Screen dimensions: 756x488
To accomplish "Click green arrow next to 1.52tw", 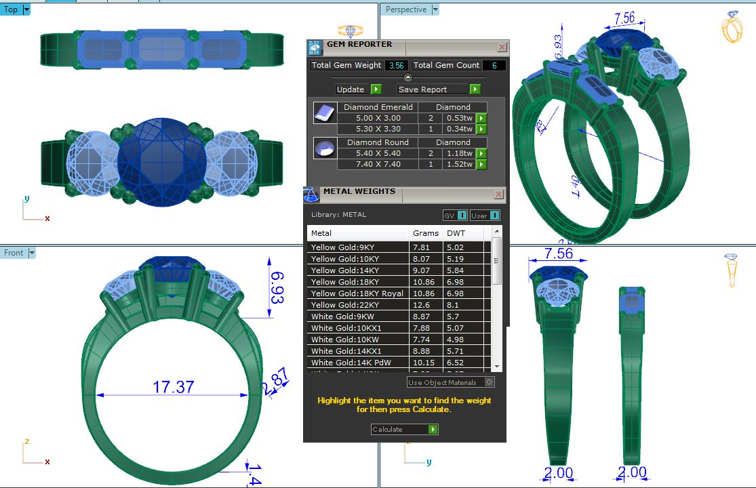I will coord(481,165).
